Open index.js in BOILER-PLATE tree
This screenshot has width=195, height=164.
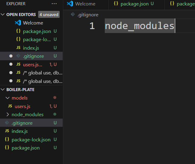tap(20, 131)
